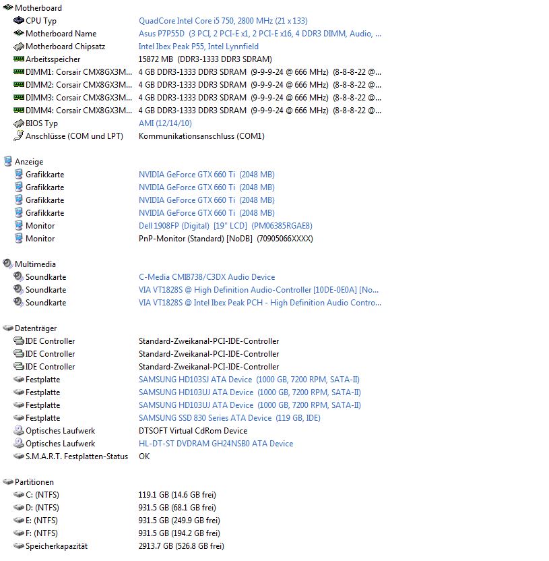Open the Dell 1908FP (Digital) monitor link
549x561 pixels.
pos(226,226)
